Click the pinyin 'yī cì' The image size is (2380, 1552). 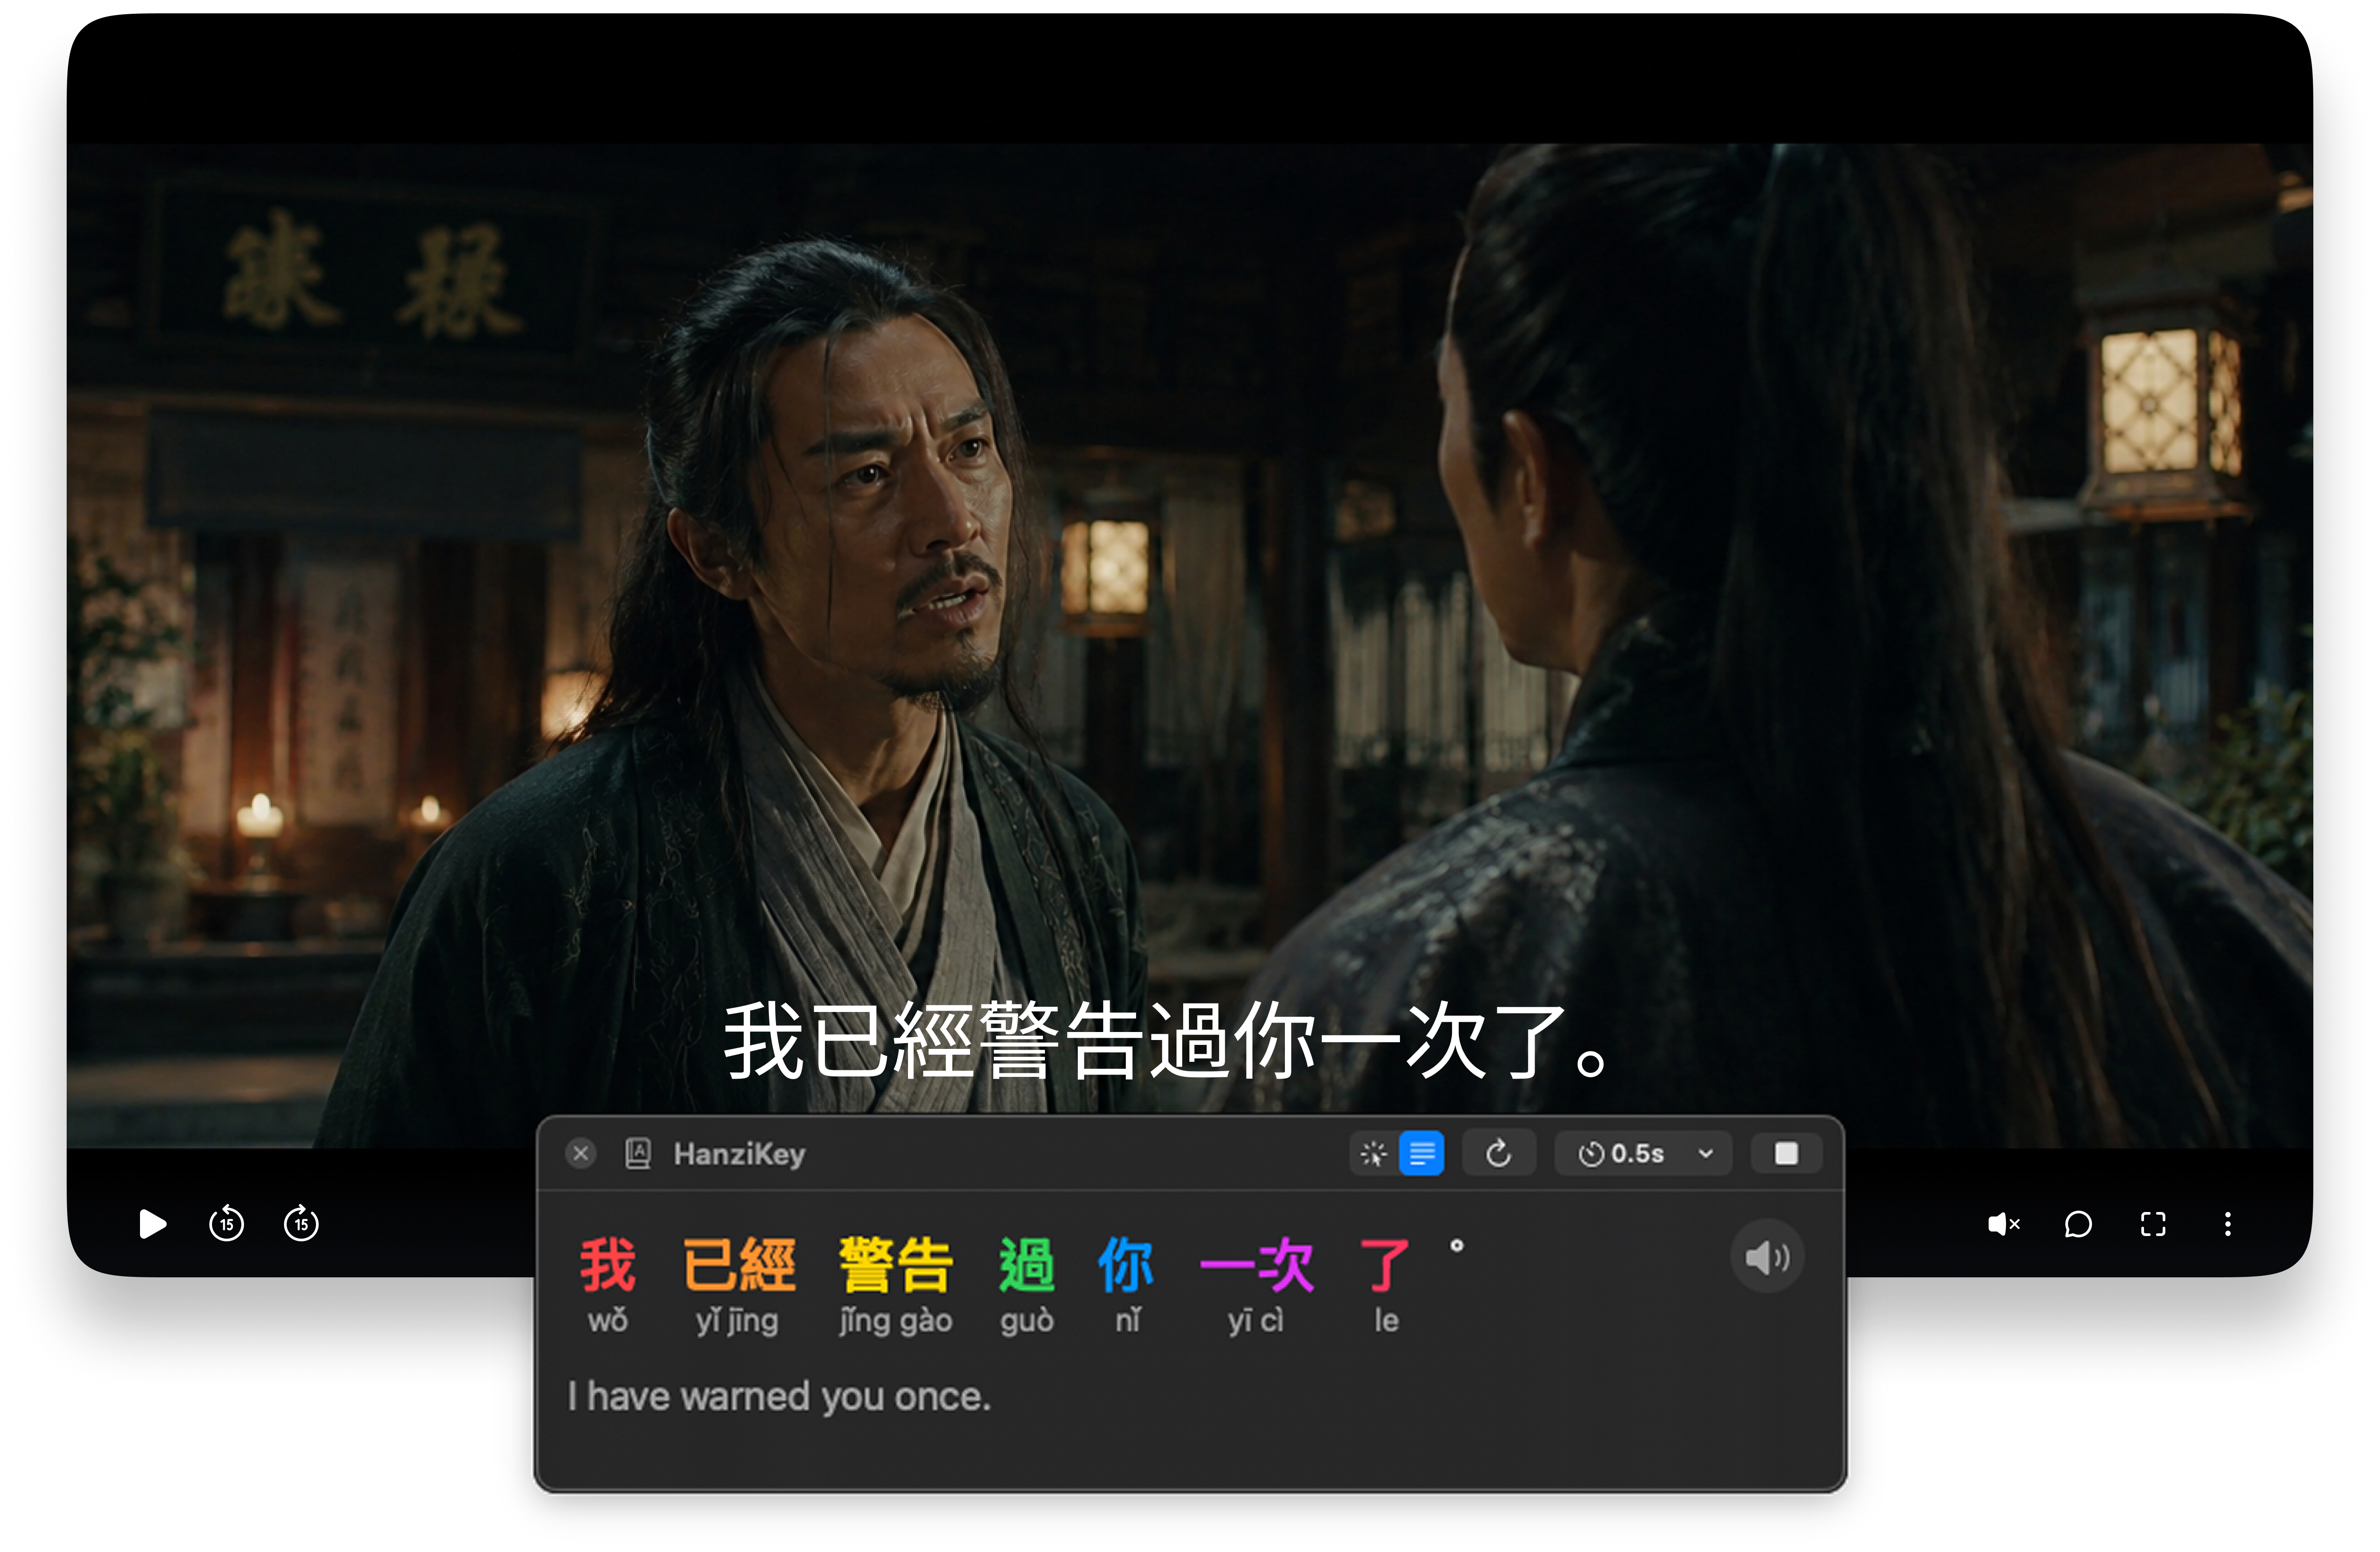coord(1255,1321)
